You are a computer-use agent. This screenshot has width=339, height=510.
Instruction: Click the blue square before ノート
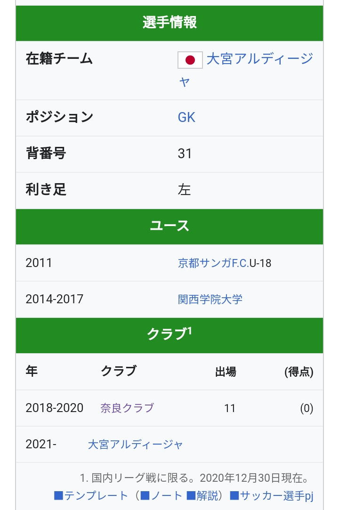145,495
